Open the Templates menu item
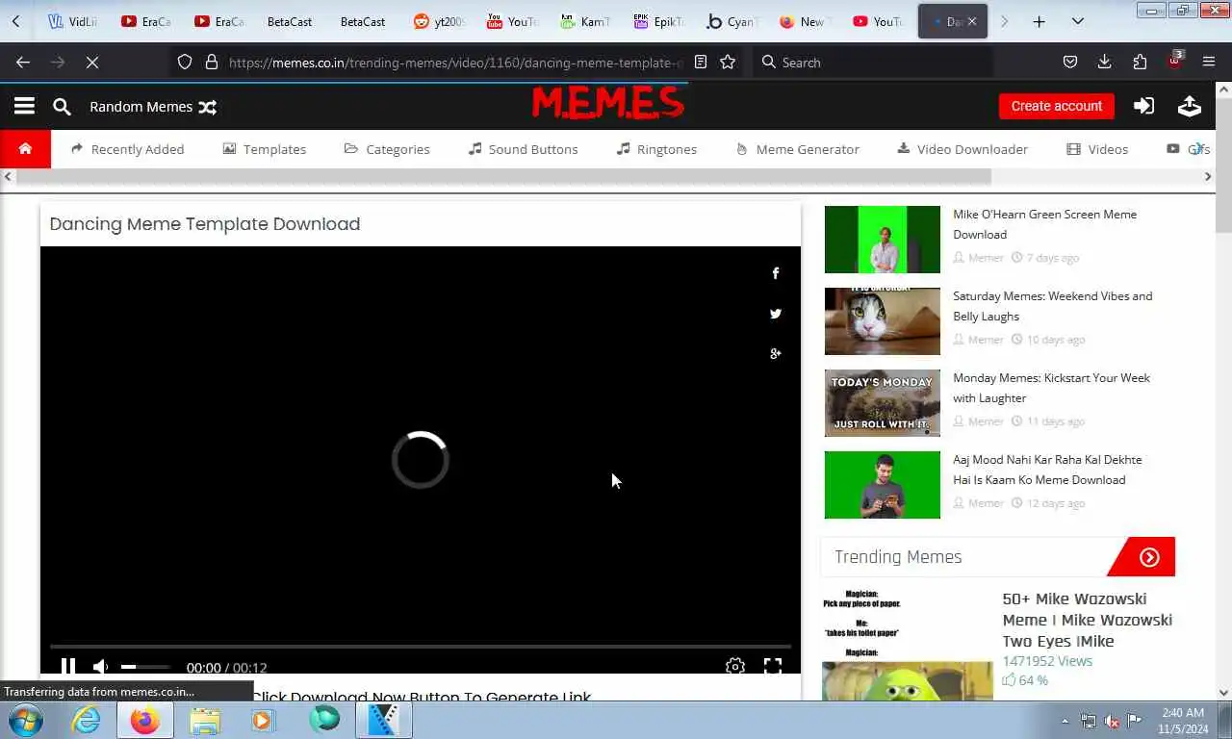Screen dimensions: 1232x739 265,149
